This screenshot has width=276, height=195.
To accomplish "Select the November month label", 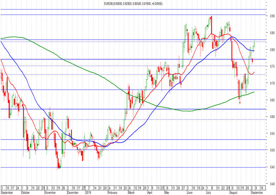I will tap(50, 193).
